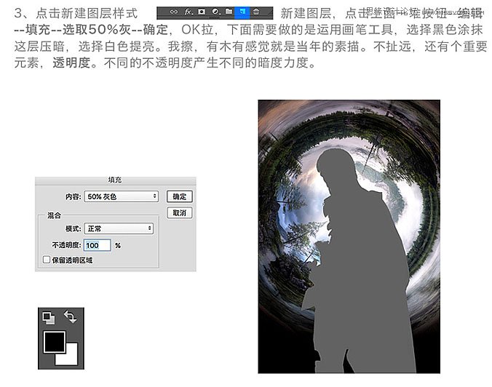
Task: Click the 混合 group label
Action: point(54,215)
